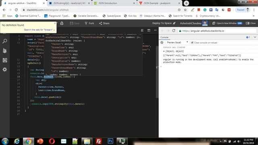Open the Firebase panel in the sidebar
Screen dimensions: 258x145
tap(5, 50)
